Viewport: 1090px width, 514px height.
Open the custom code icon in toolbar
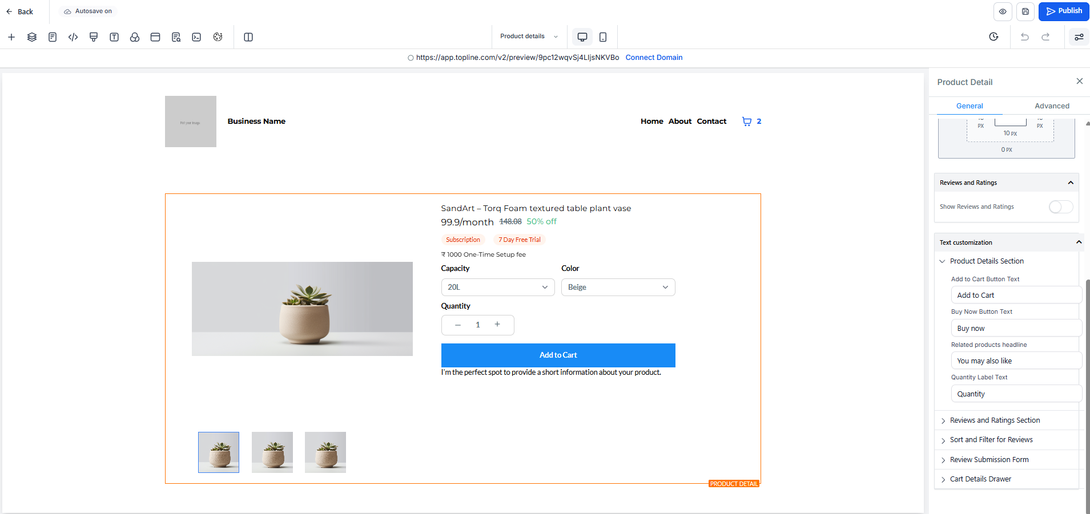click(x=73, y=37)
